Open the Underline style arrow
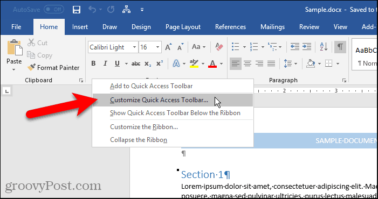This screenshot has width=378, height=199. pos(126,63)
